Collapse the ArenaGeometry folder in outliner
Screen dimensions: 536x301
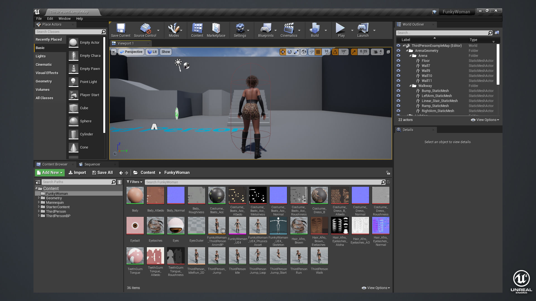tap(407, 51)
